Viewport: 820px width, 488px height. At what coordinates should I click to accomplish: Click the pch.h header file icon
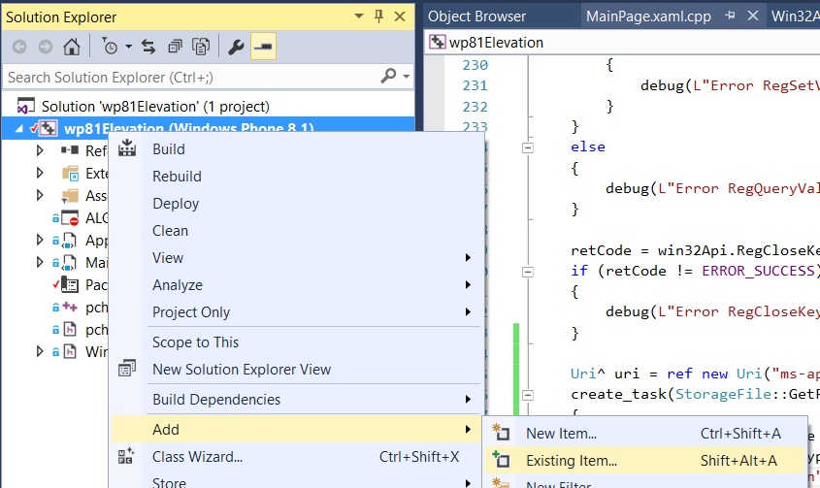pos(70,330)
